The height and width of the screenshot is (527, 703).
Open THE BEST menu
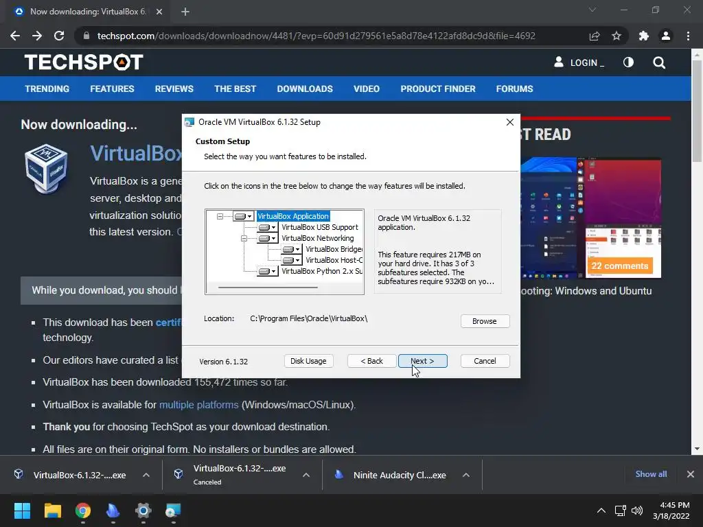(x=235, y=89)
